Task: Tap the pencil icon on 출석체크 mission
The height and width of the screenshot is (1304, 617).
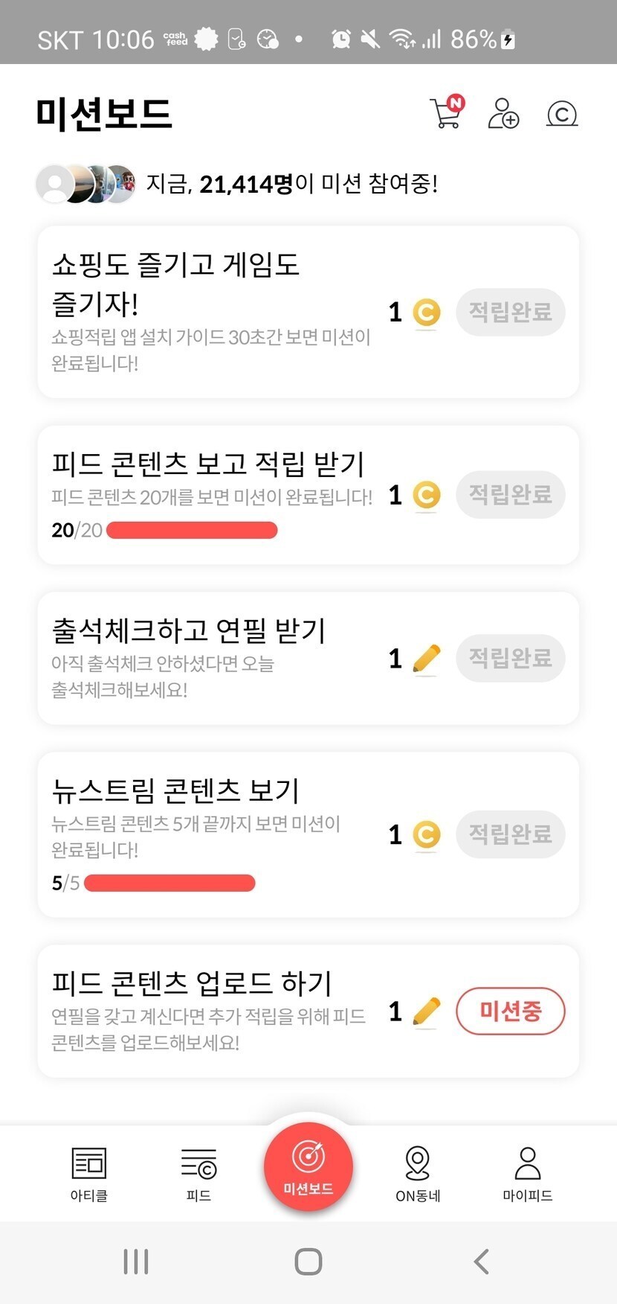Action: pyautogui.click(x=427, y=659)
